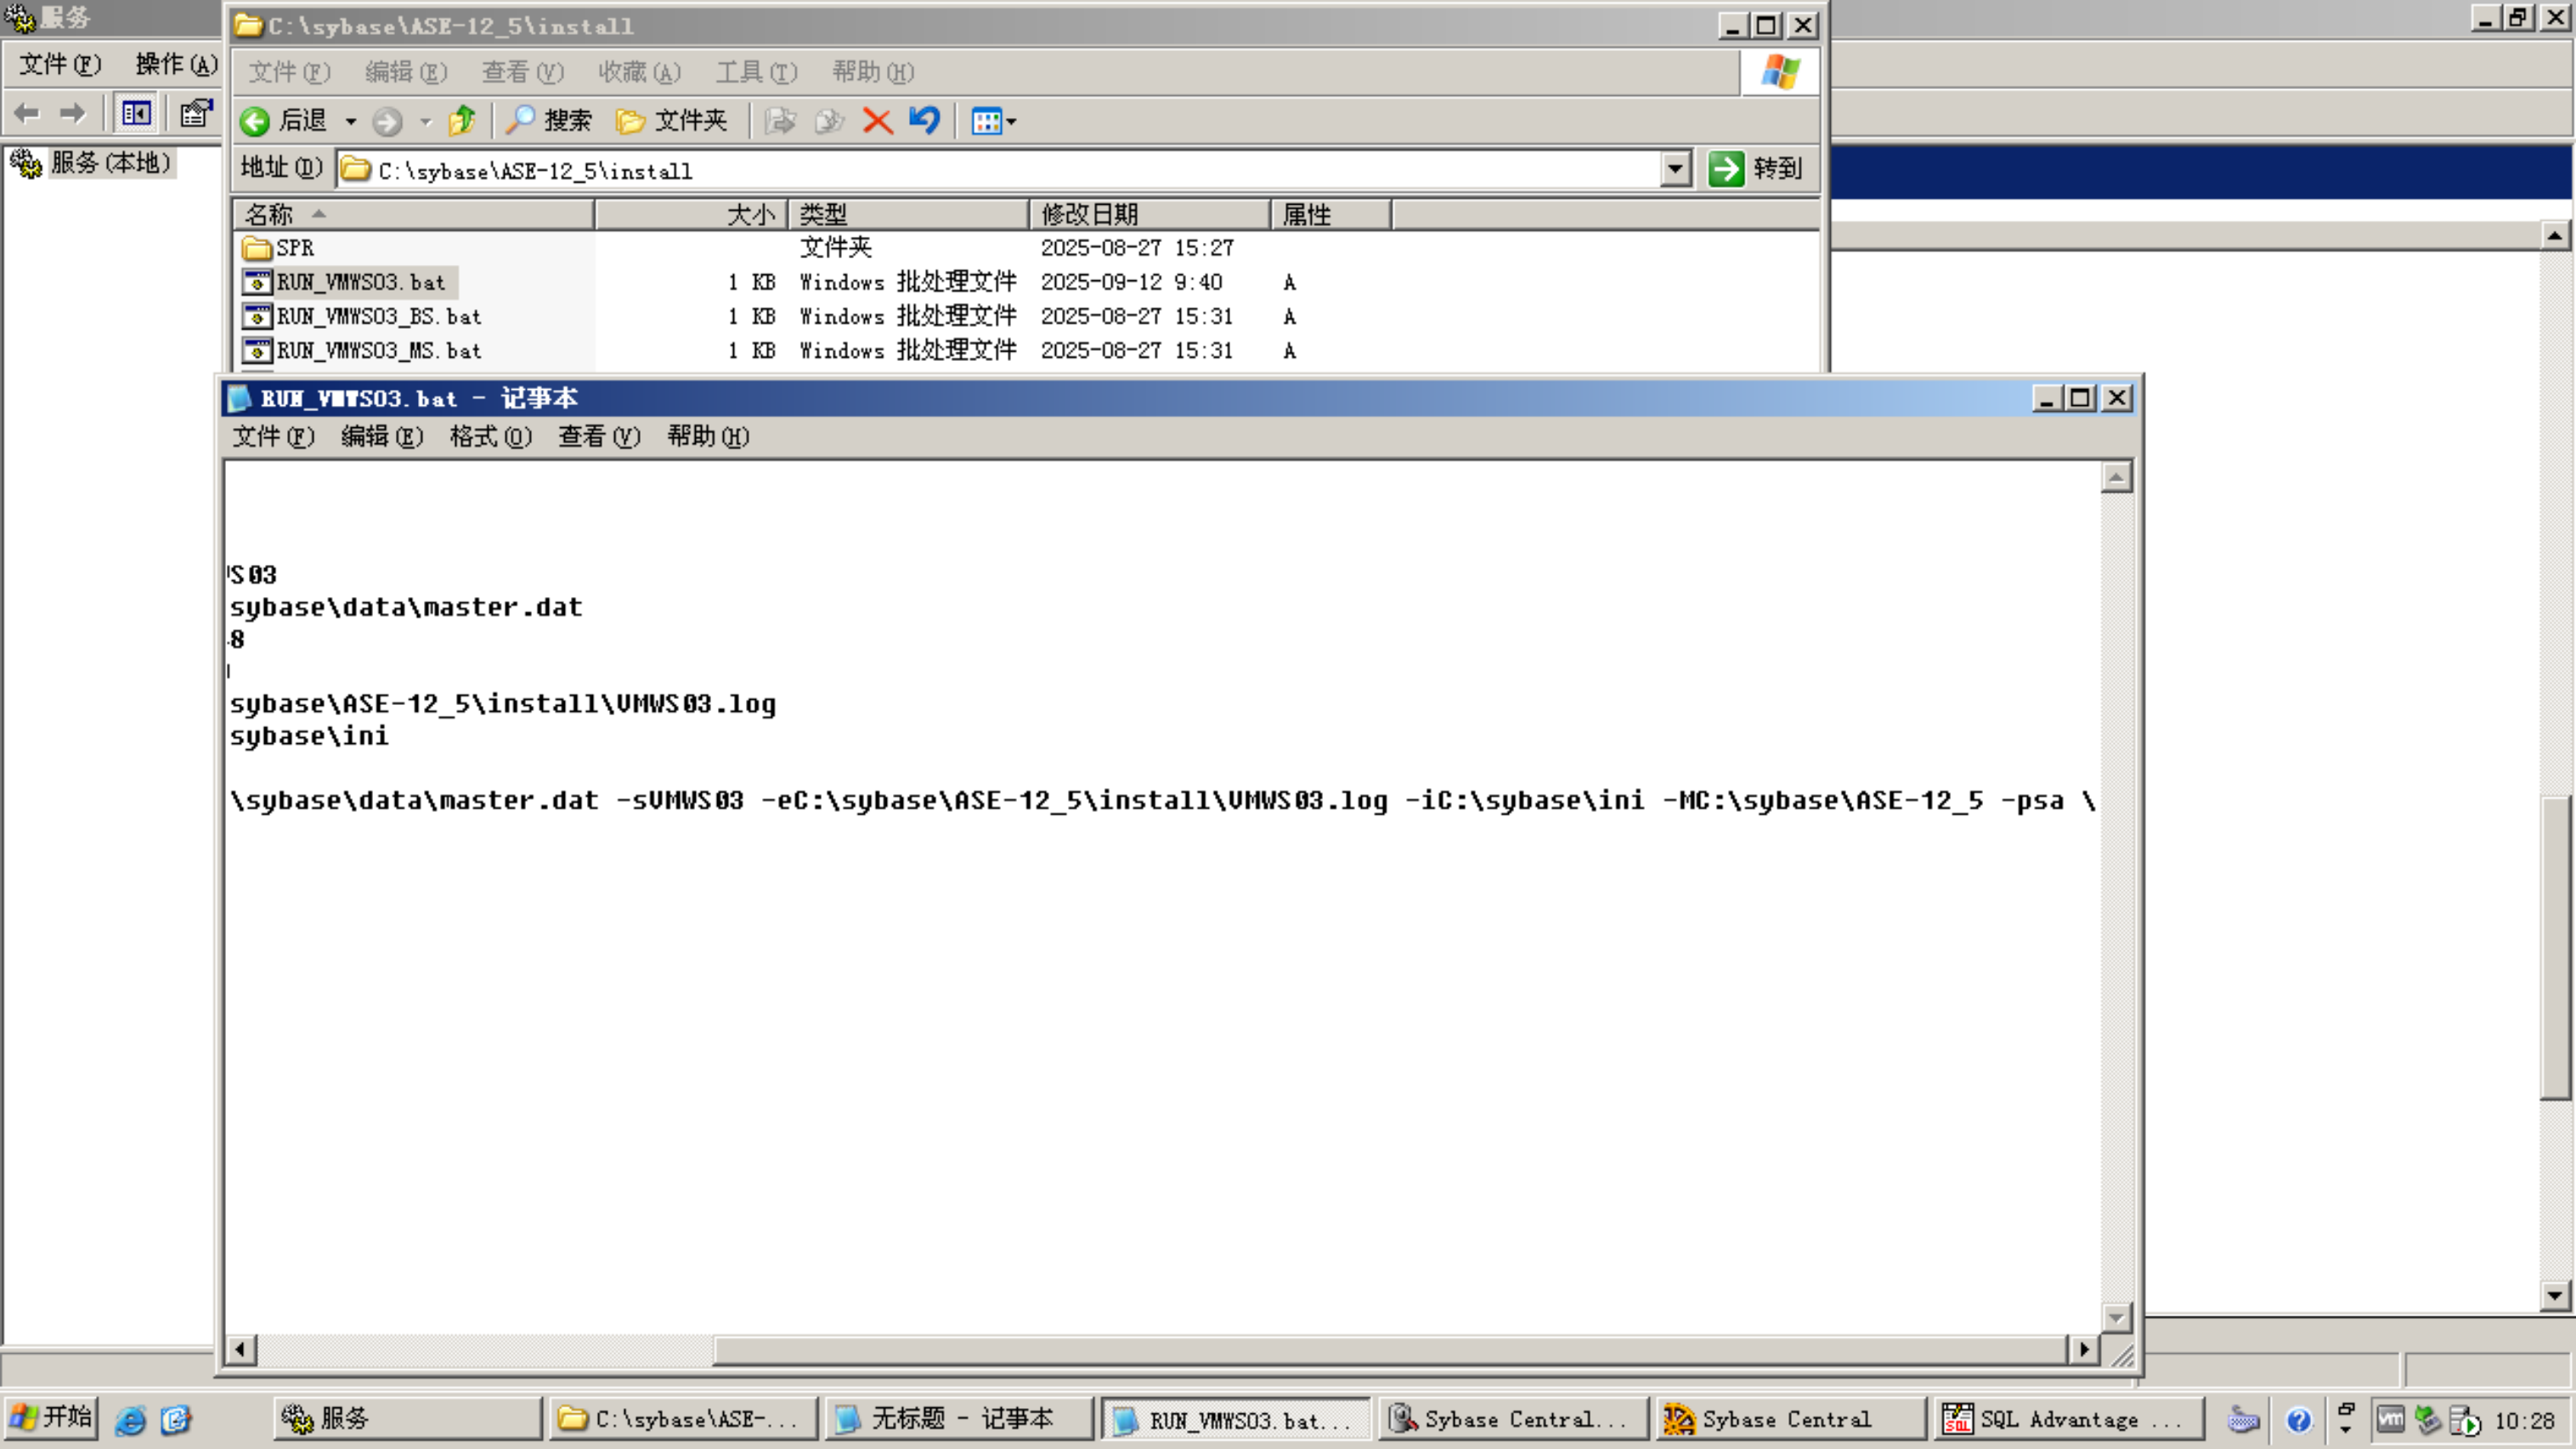Click the Start (开始) button

coord(51,1418)
